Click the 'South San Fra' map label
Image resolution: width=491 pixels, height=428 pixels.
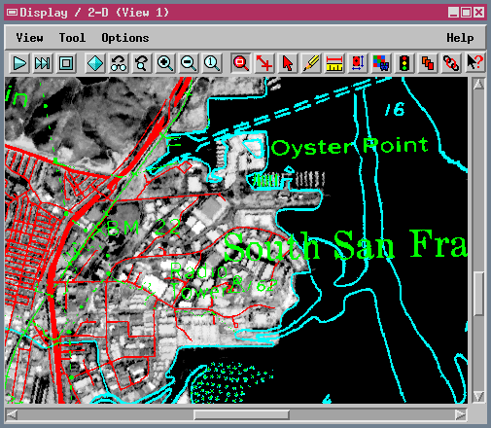pos(345,244)
